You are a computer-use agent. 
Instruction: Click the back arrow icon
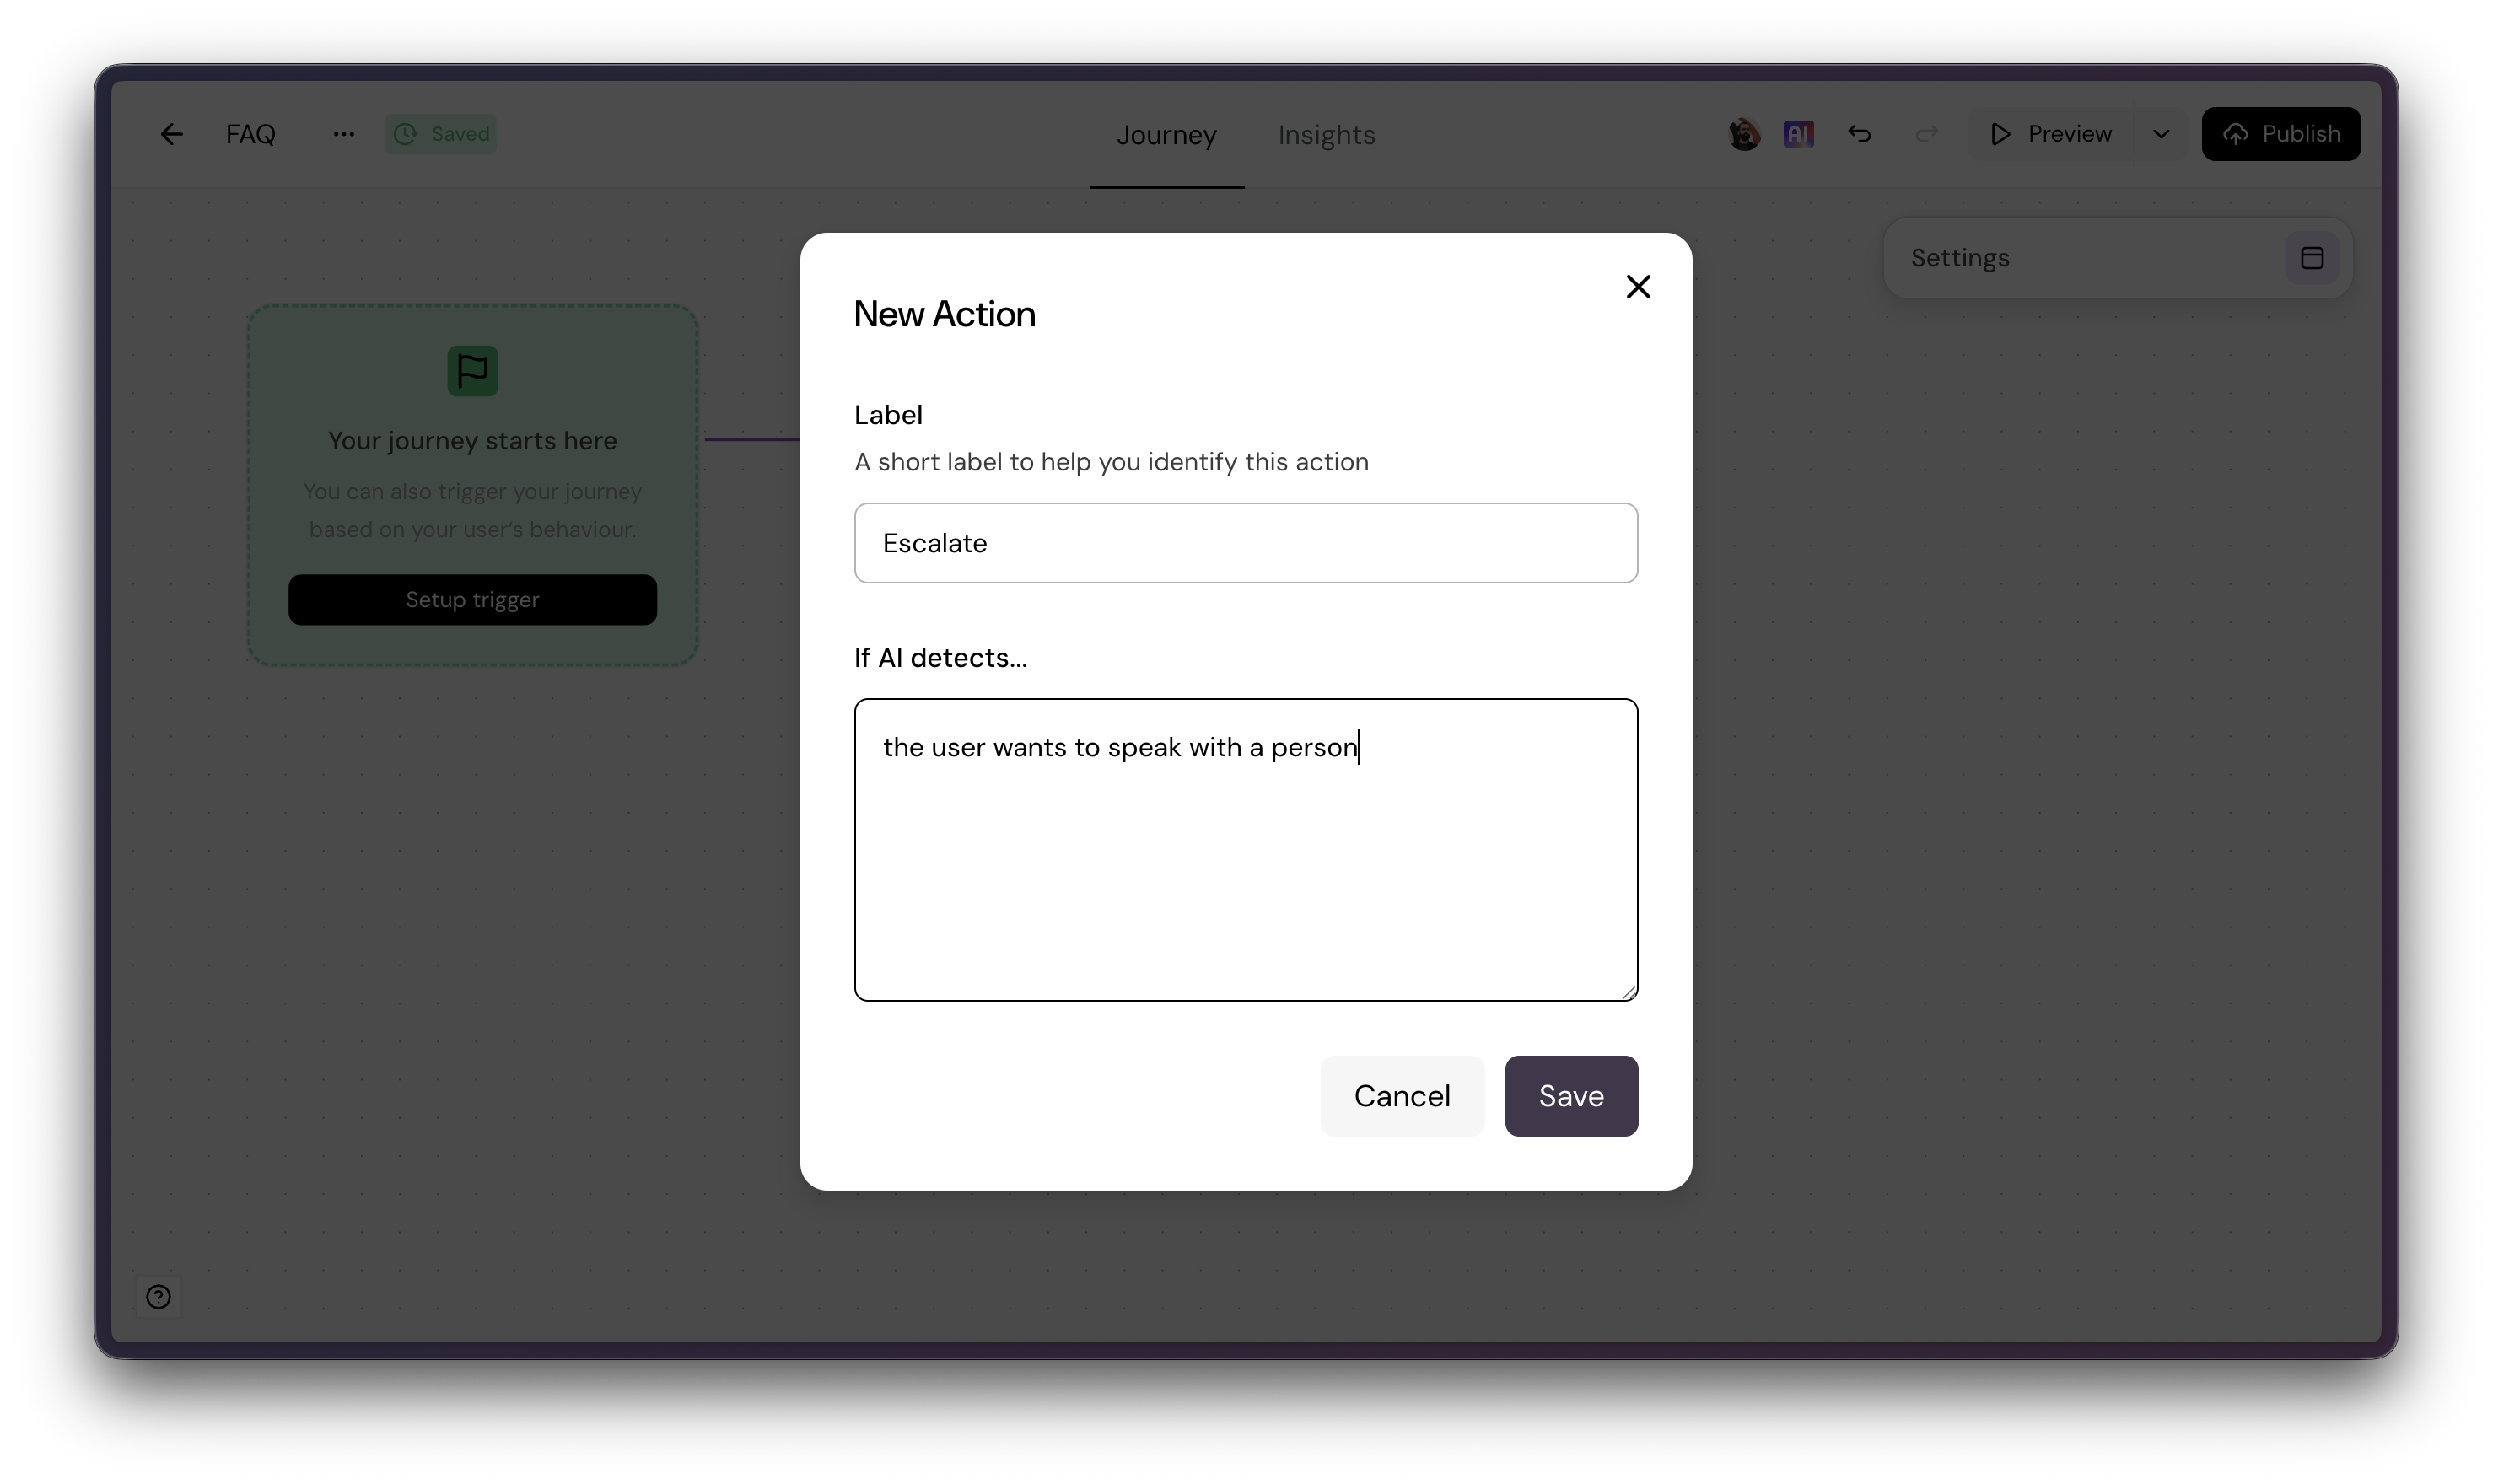[x=171, y=134]
